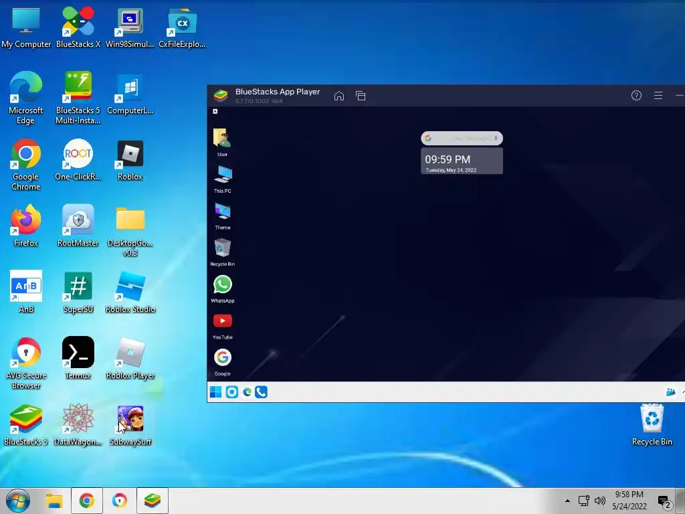
Task: Click the Show desktop strip
Action: [x=680, y=501]
